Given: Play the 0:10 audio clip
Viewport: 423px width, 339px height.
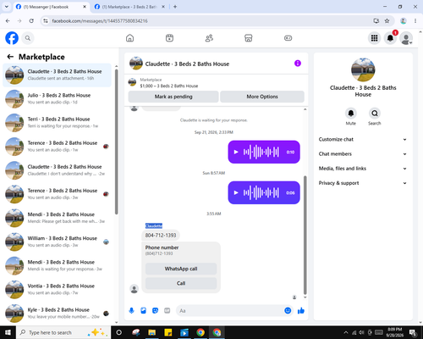Looking at the screenshot, I should click(x=236, y=152).
